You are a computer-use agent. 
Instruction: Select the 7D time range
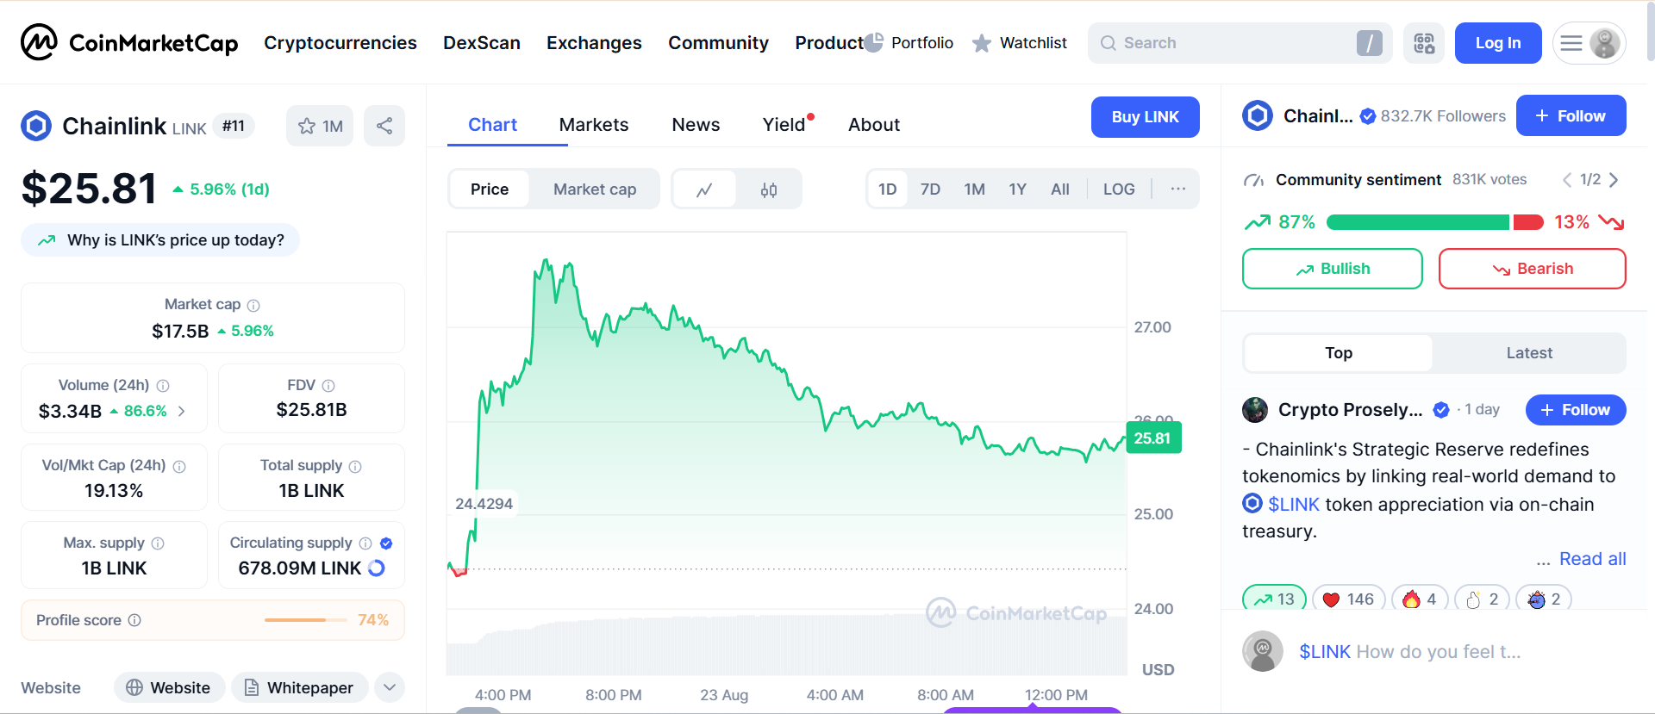click(930, 189)
